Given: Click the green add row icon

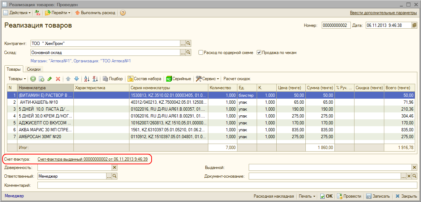Looking at the screenshot, I should [33, 79].
